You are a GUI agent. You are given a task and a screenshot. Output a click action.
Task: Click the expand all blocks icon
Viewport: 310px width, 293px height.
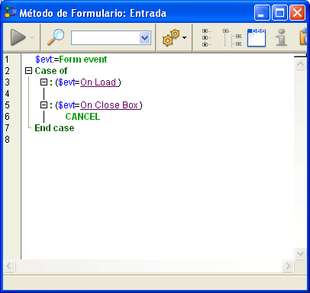click(206, 37)
